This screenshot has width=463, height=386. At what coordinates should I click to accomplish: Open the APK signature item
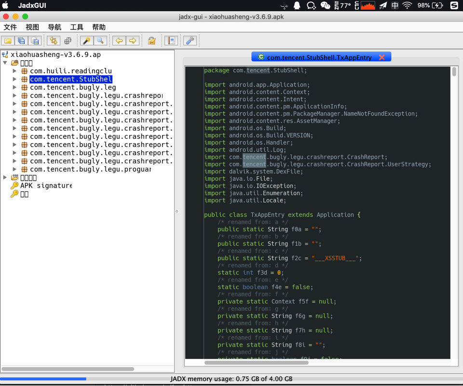point(46,186)
